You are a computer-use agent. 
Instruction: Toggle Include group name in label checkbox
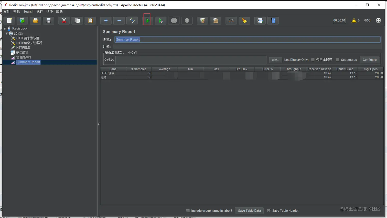point(188,211)
